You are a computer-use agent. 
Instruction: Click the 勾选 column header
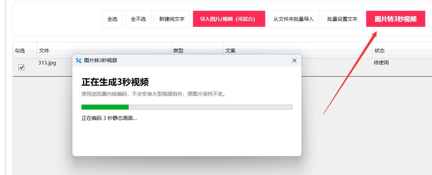[x=20, y=50]
